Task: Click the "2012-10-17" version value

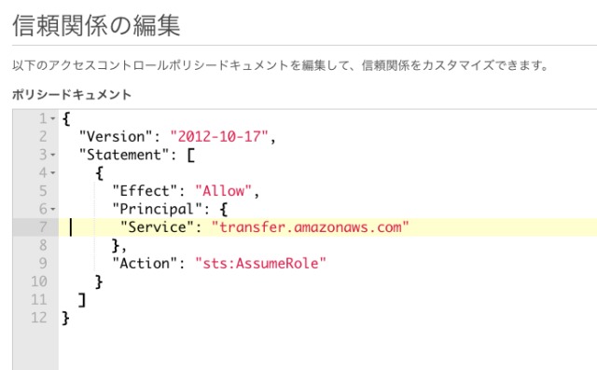Action: pyautogui.click(x=219, y=137)
